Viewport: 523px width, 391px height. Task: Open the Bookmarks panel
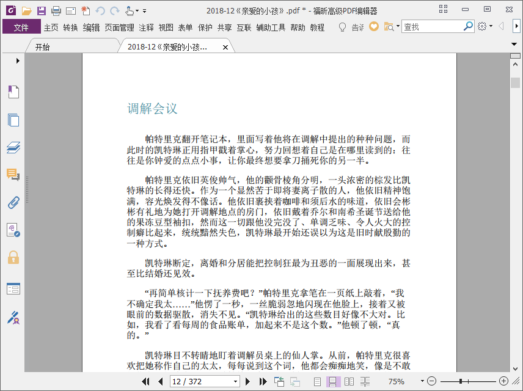point(13,92)
